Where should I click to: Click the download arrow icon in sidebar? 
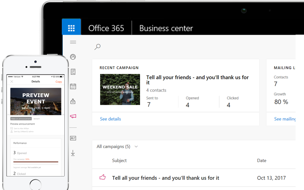pyautogui.click(x=73, y=153)
